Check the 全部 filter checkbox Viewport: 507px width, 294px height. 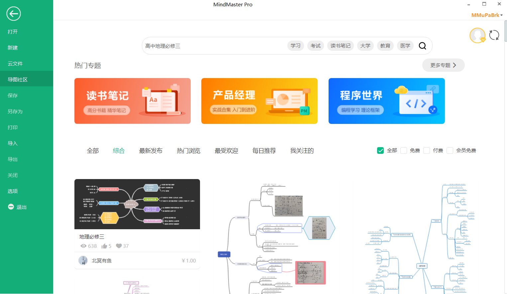380,150
